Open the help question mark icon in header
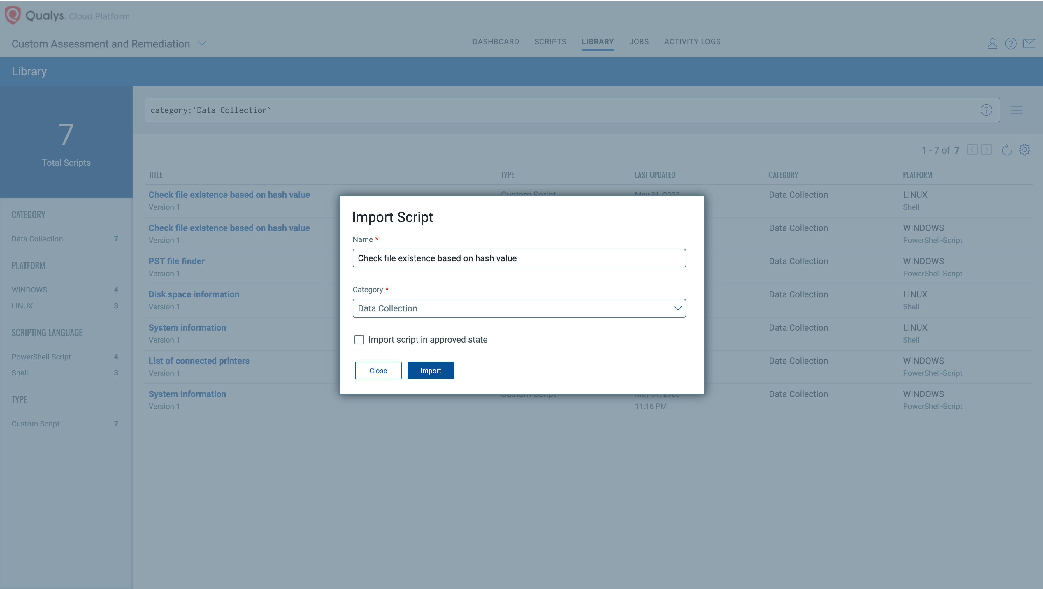Screen dimensions: 1043x589 (x=1011, y=43)
